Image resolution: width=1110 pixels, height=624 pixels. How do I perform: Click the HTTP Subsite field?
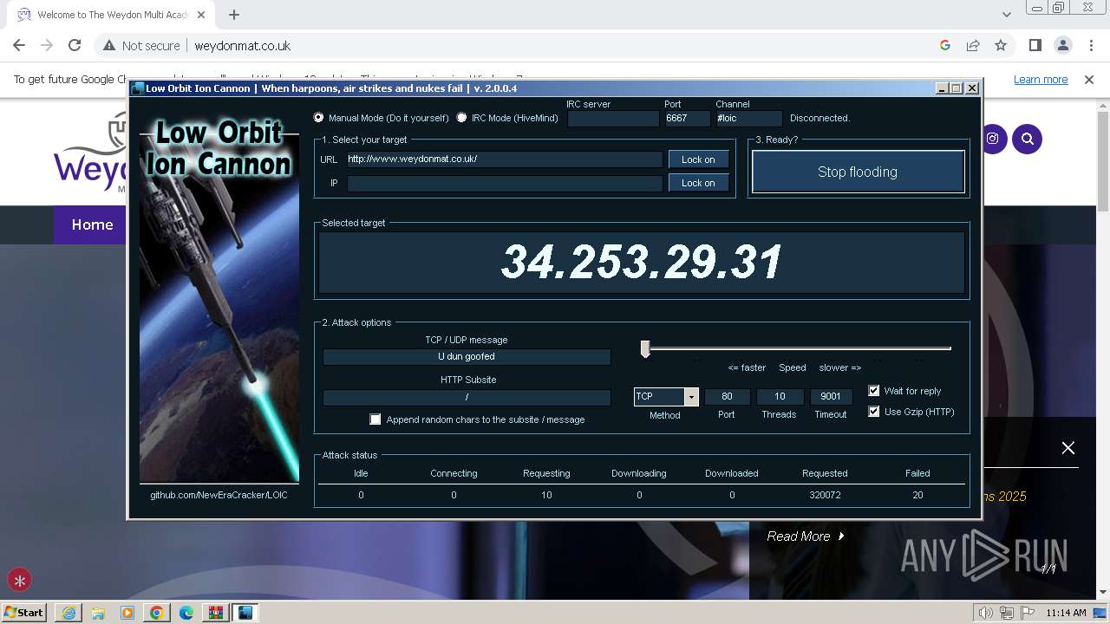point(467,397)
